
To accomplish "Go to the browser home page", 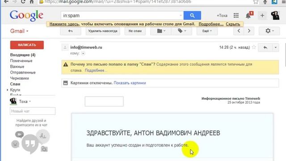I will 32,1.
